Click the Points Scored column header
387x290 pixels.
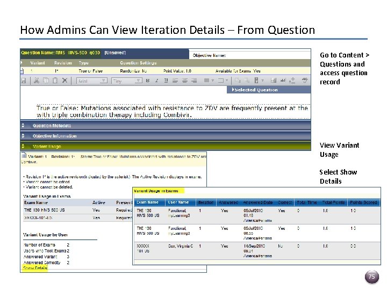click(x=363, y=202)
